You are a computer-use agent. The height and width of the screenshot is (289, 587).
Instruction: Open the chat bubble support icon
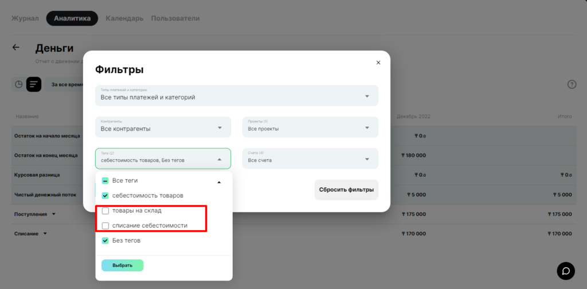point(566,271)
